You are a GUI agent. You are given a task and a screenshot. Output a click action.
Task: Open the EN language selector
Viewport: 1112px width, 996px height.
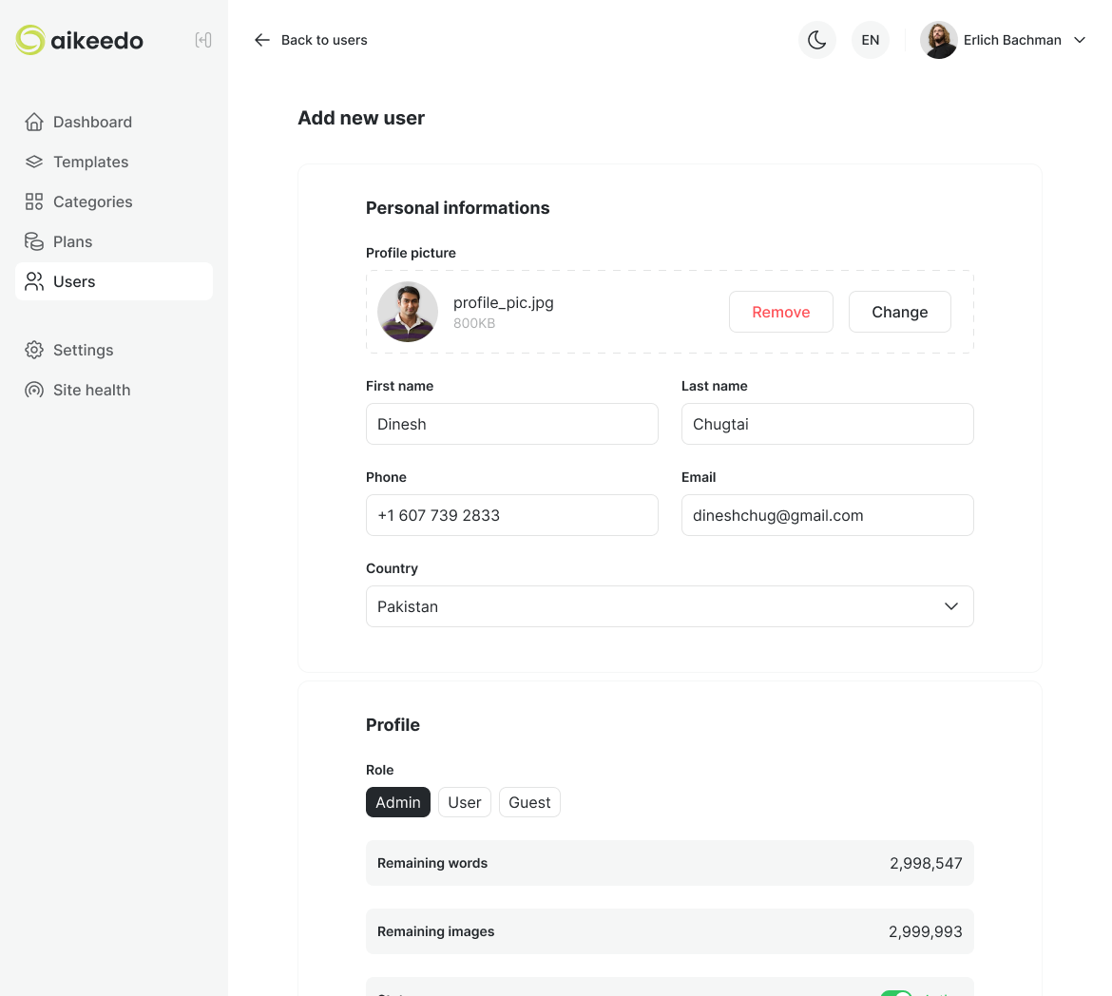(x=870, y=40)
